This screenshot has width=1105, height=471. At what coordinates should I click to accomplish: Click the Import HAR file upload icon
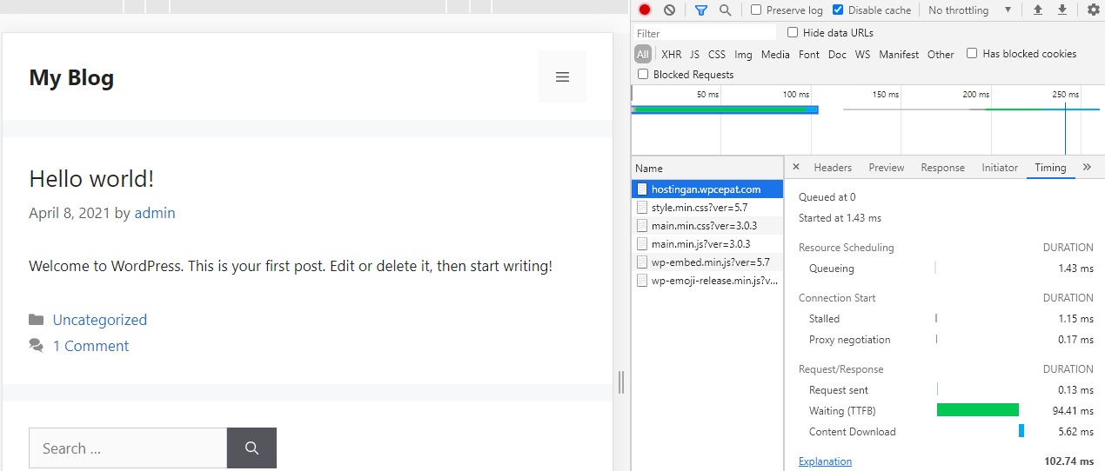(1037, 10)
